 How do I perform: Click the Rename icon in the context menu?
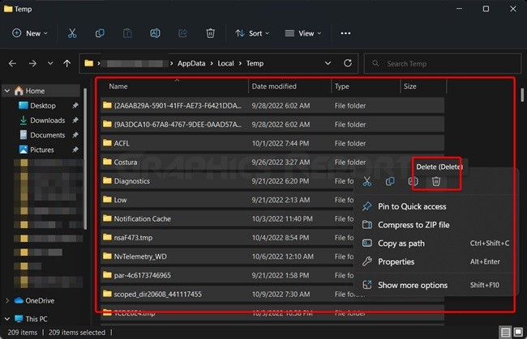coord(413,181)
